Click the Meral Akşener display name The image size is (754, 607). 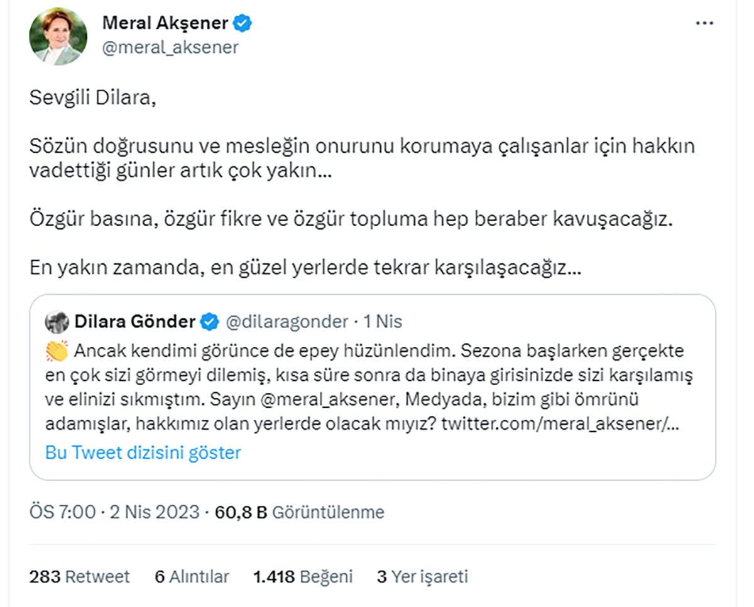coord(165,24)
